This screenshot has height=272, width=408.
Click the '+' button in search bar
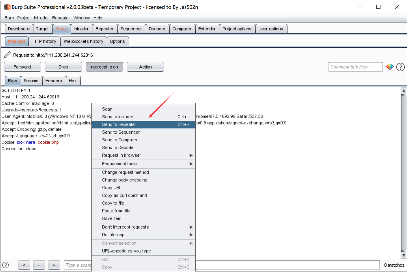click(x=39, y=265)
